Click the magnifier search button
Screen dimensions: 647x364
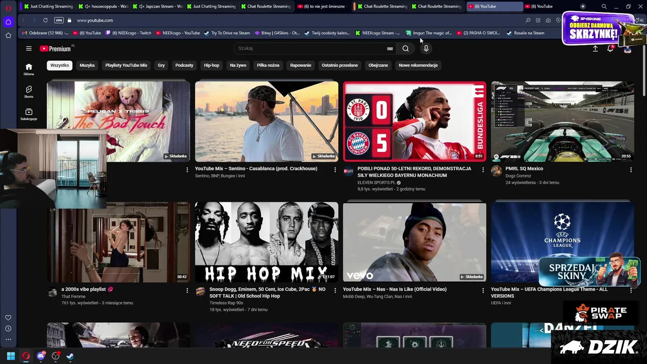pos(405,49)
